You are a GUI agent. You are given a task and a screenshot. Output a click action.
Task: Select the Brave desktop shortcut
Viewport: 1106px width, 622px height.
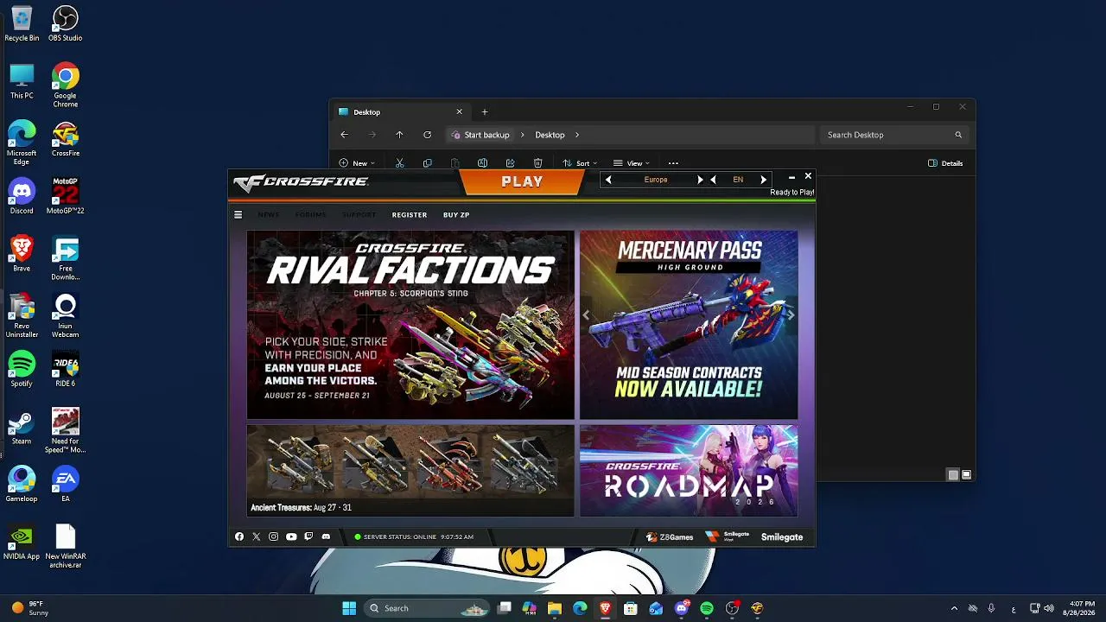pyautogui.click(x=22, y=254)
